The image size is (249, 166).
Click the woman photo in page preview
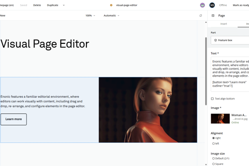point(148,110)
